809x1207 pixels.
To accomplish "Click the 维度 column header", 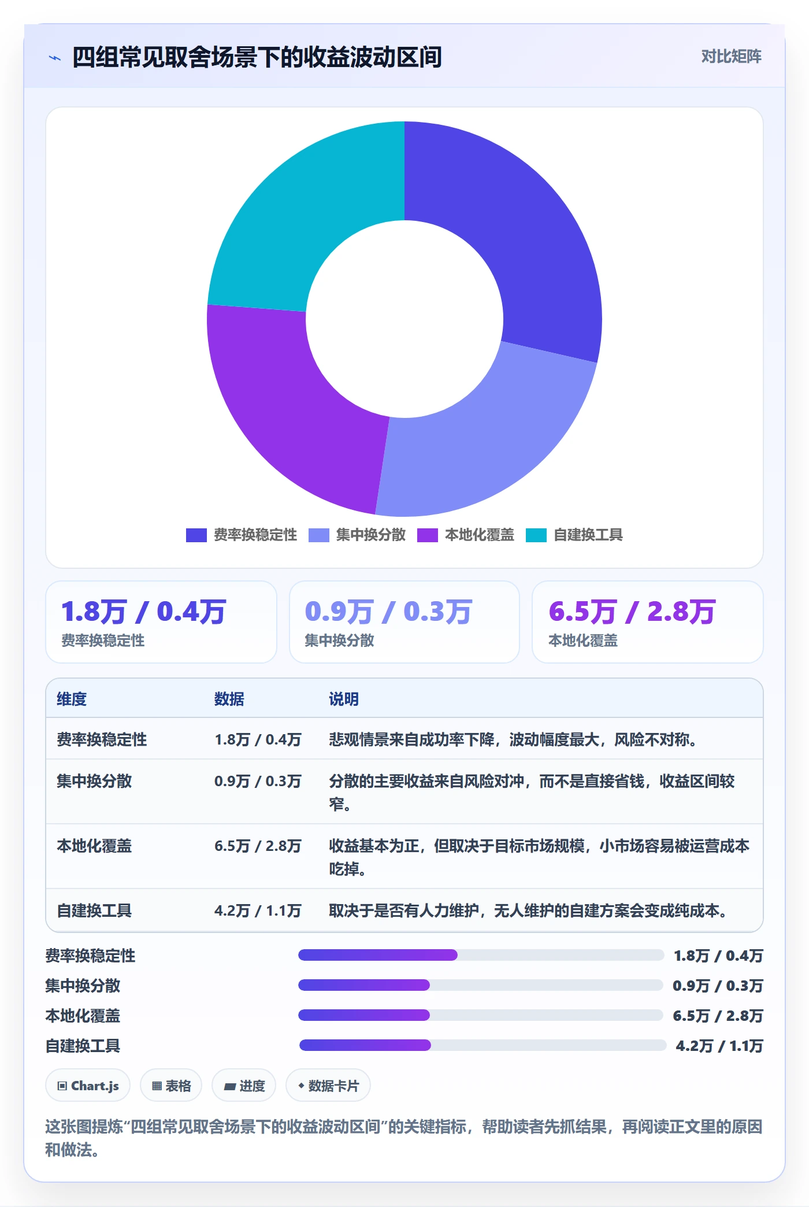I will 72,699.
